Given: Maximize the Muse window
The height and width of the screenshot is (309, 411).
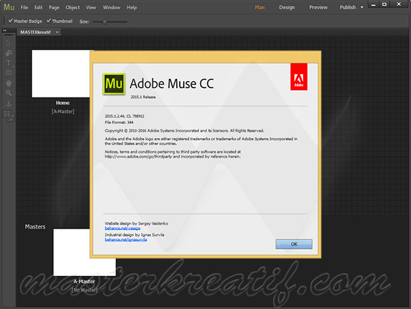Looking at the screenshot, I should [384, 5].
